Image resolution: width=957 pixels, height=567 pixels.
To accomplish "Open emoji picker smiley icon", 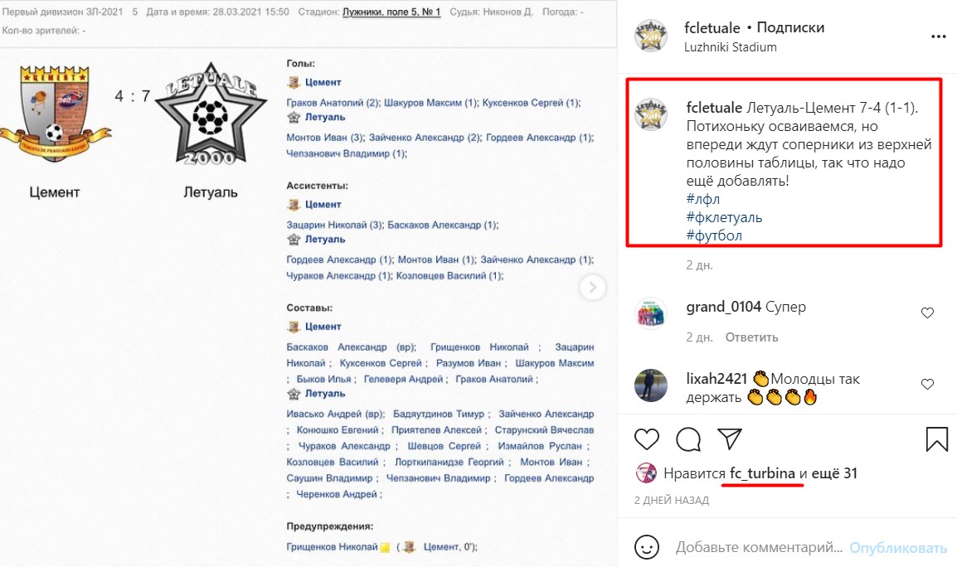I will point(646,547).
